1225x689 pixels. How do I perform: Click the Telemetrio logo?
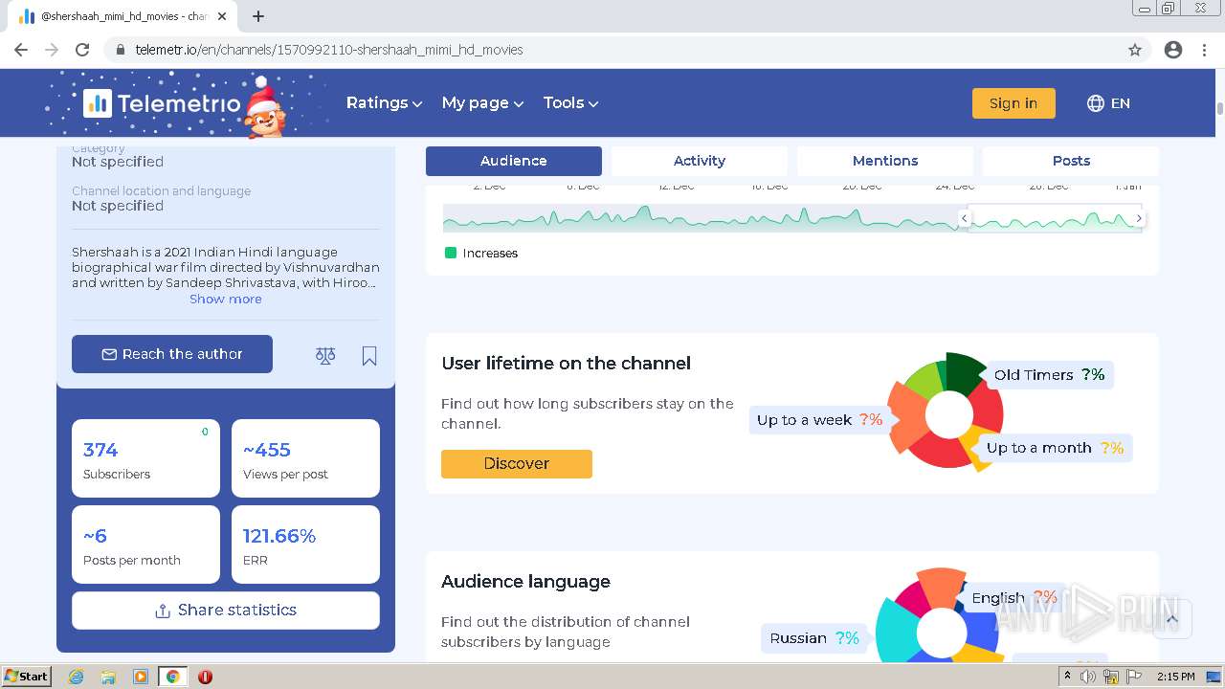click(161, 103)
